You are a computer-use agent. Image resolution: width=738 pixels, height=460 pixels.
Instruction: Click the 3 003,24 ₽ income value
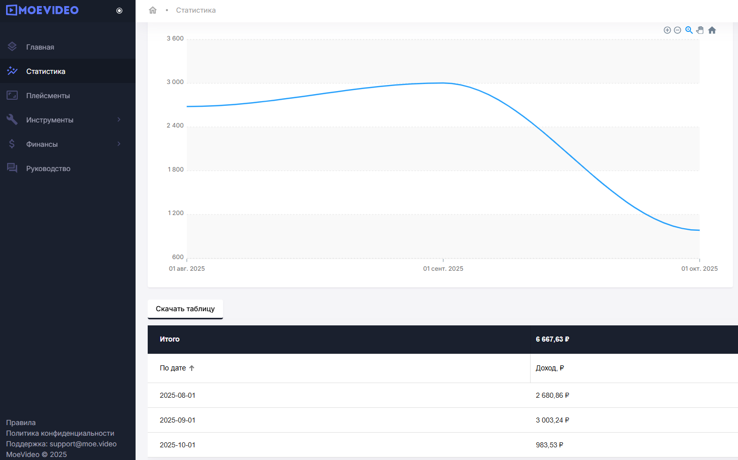point(552,420)
